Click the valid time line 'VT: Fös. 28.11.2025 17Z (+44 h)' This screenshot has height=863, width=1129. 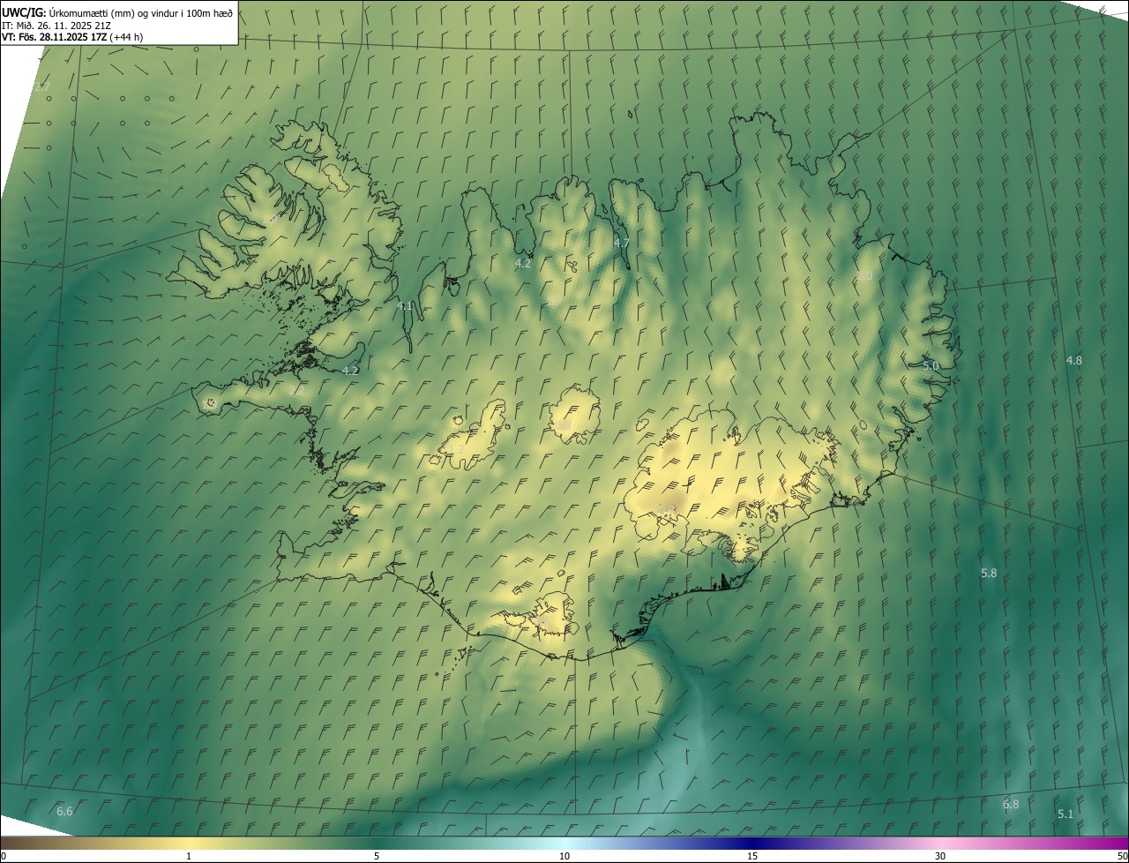point(72,37)
